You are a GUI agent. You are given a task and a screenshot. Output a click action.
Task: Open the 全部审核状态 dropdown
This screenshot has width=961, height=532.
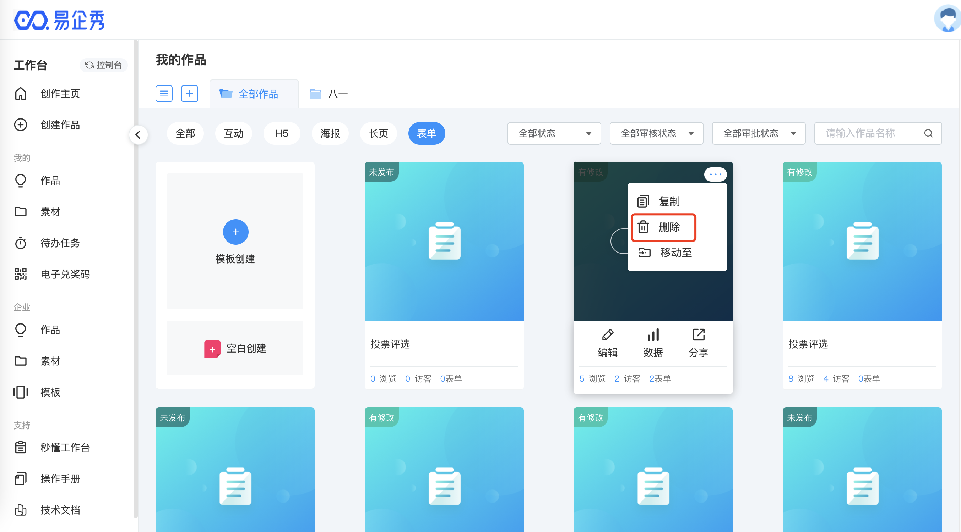656,133
